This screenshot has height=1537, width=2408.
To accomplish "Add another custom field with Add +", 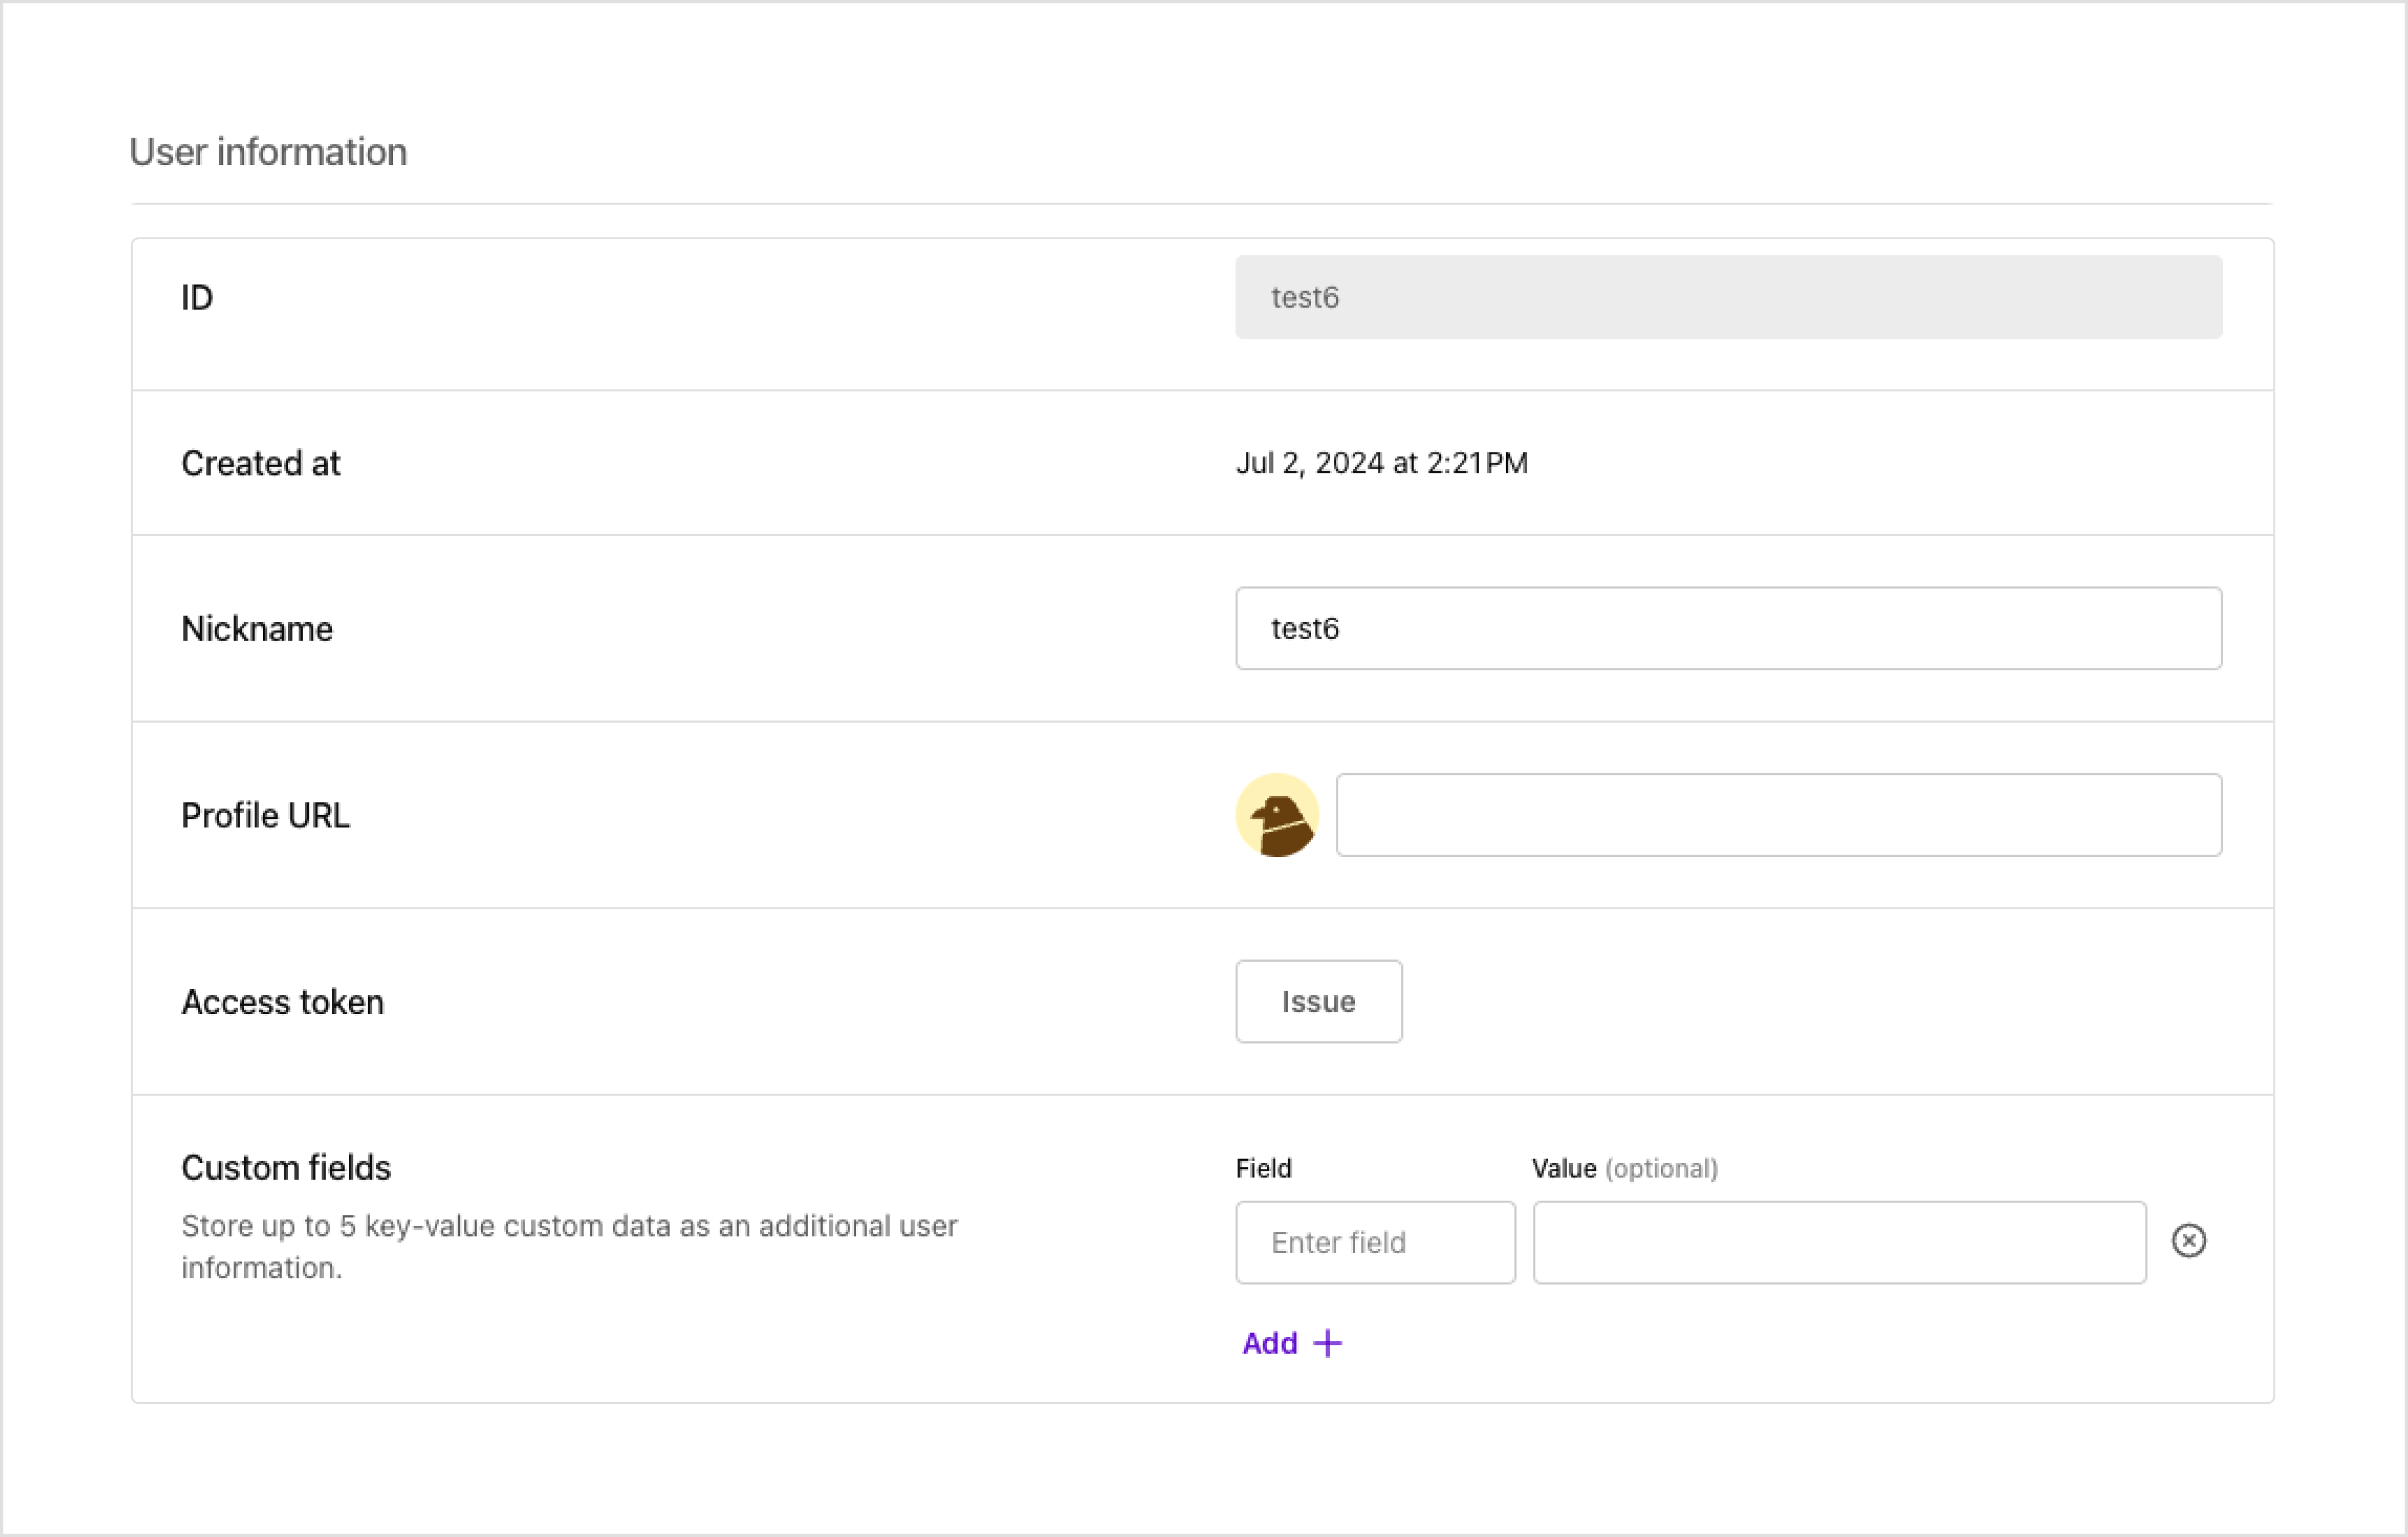I will (x=1292, y=1343).
